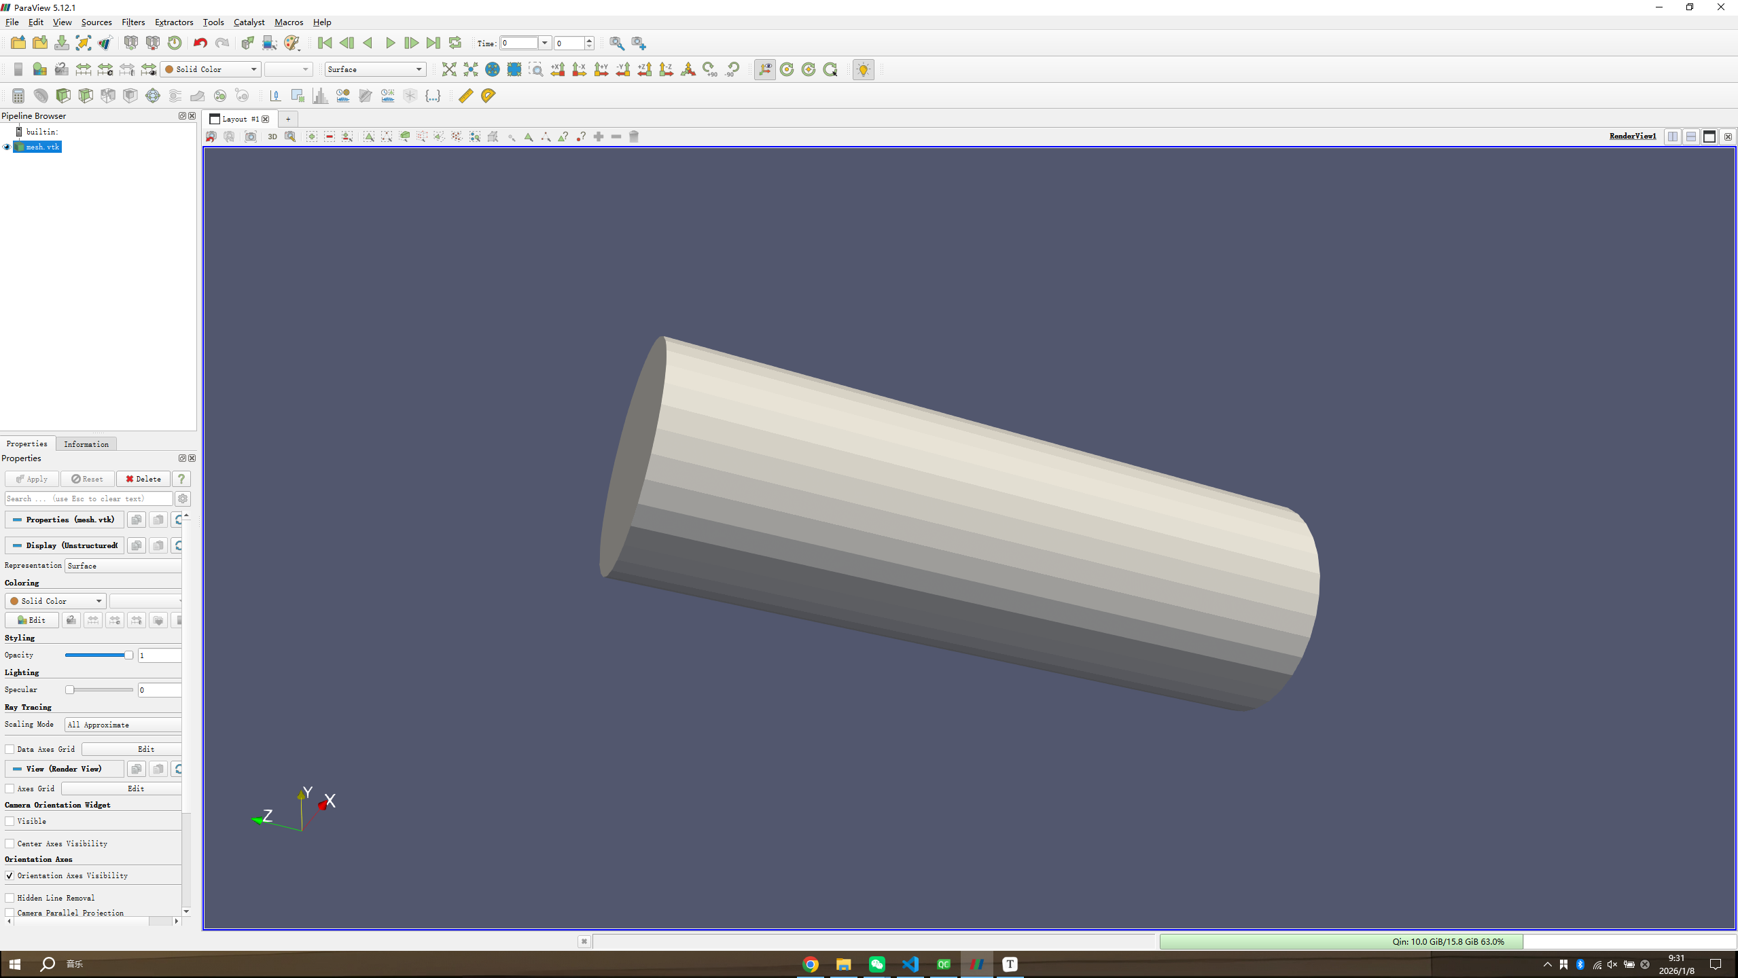Open the Surface representation dropdown in toolbar
The image size is (1738, 978).
(x=375, y=69)
